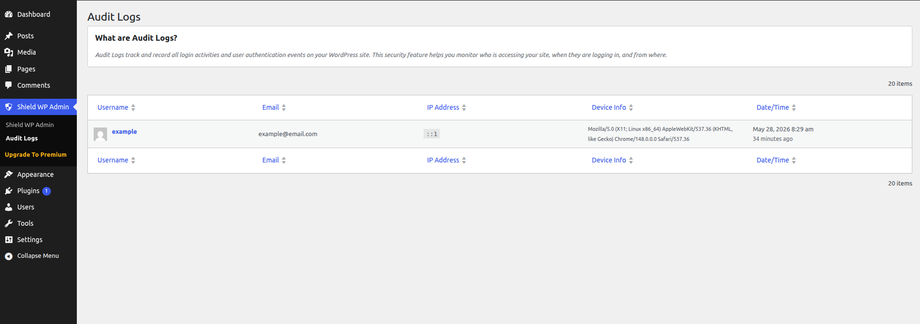920x324 pixels.
Task: Click the Collapse Menu label
Action: (x=38, y=256)
